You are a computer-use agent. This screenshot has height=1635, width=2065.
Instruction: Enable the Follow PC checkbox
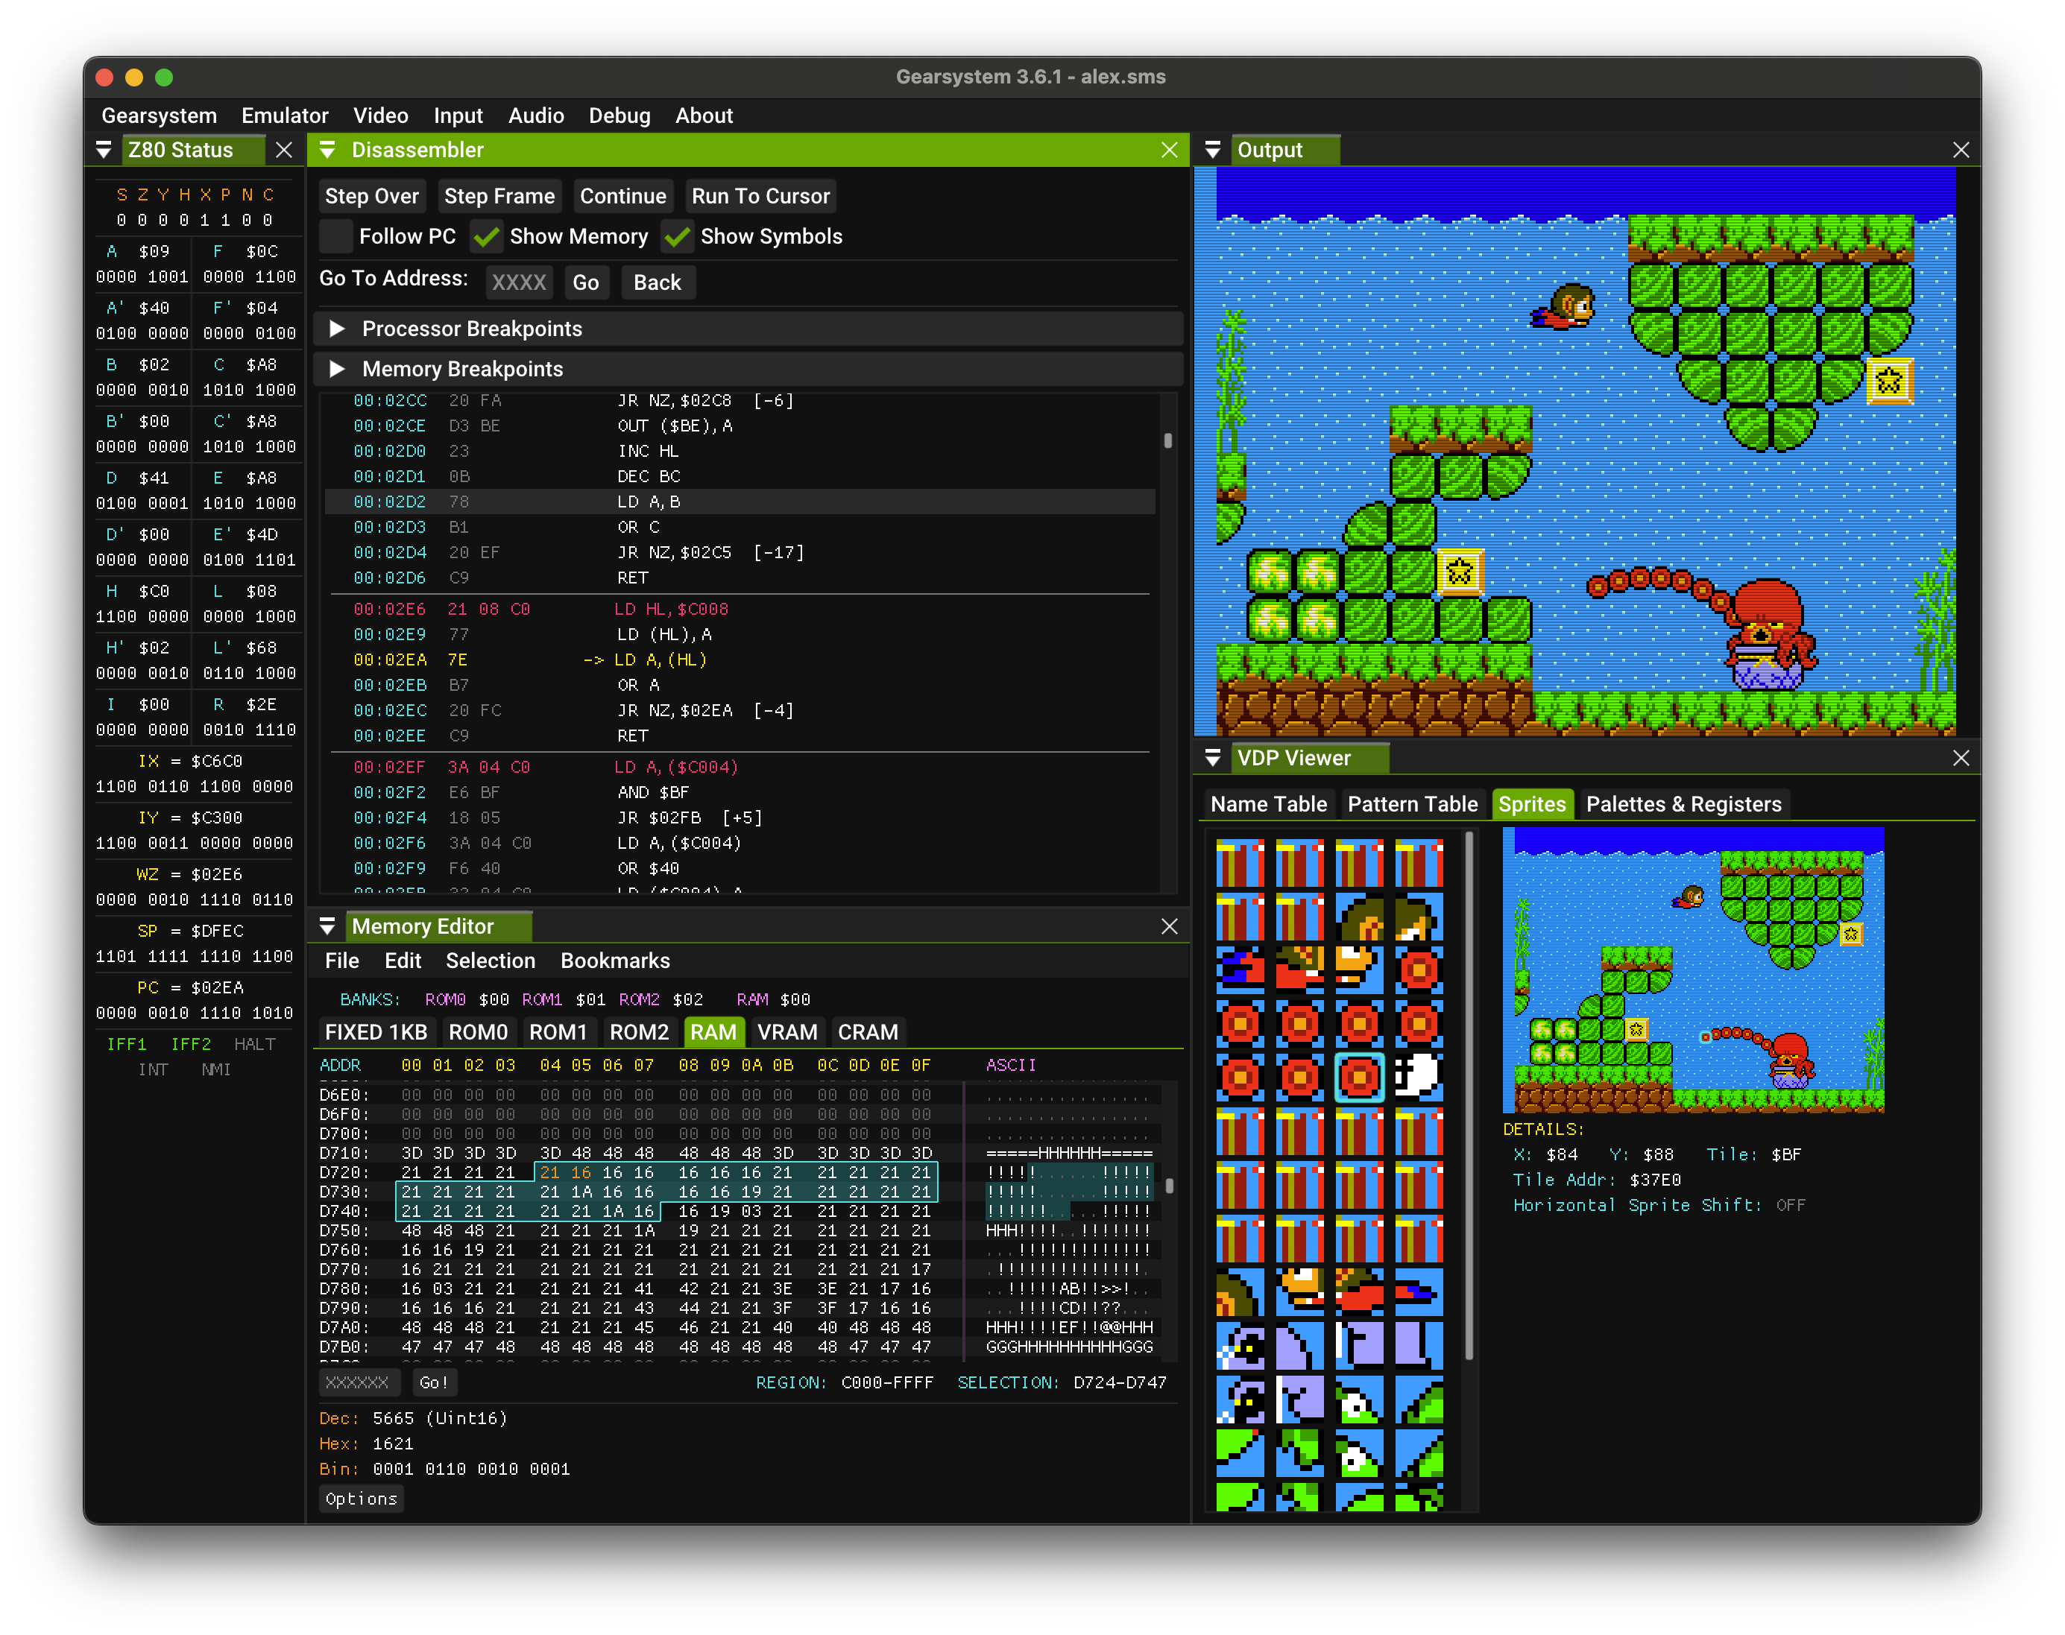pyautogui.click(x=337, y=236)
